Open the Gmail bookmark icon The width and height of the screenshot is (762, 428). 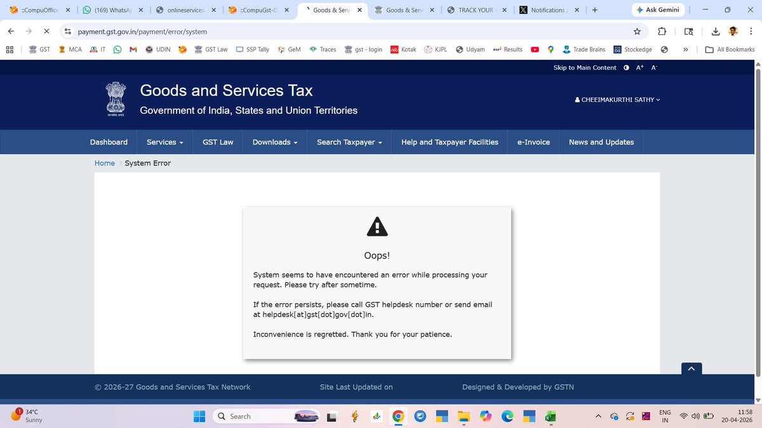[133, 49]
